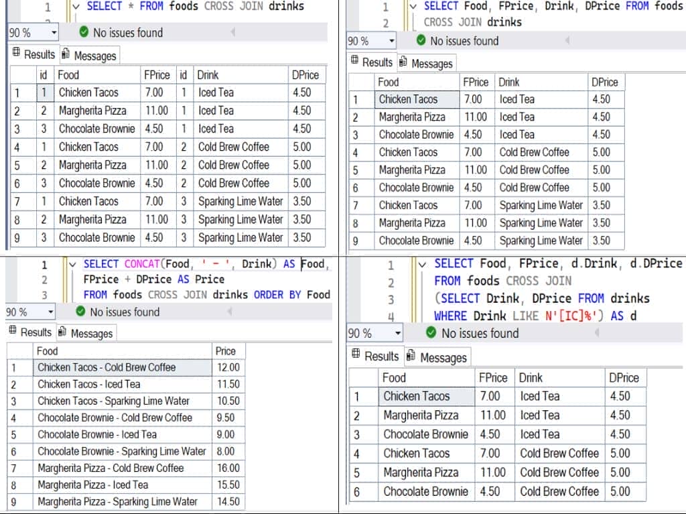Click Messages page icon in the SELECT * pane
This screenshot has height=514, width=686.
66,55
